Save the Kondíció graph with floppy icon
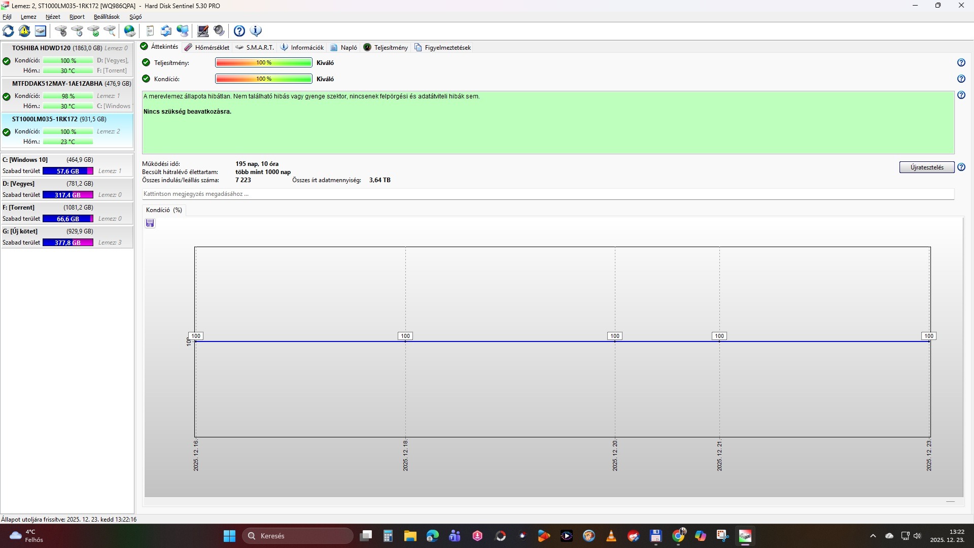 tap(150, 223)
